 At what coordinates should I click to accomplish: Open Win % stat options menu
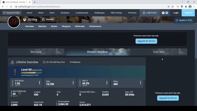point(107,83)
